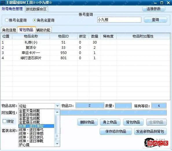
Task: Close the GM tool window
Action: pyautogui.click(x=168, y=3)
